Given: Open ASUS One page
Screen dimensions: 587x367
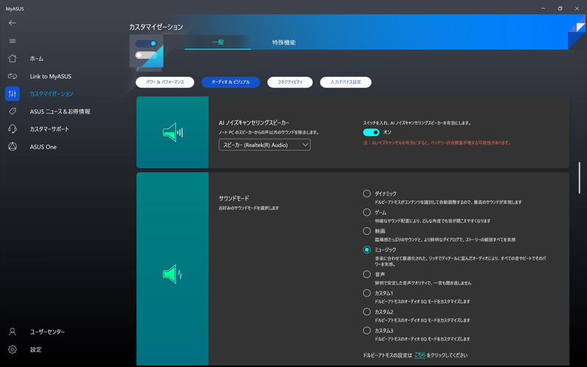Looking at the screenshot, I should 43,147.
